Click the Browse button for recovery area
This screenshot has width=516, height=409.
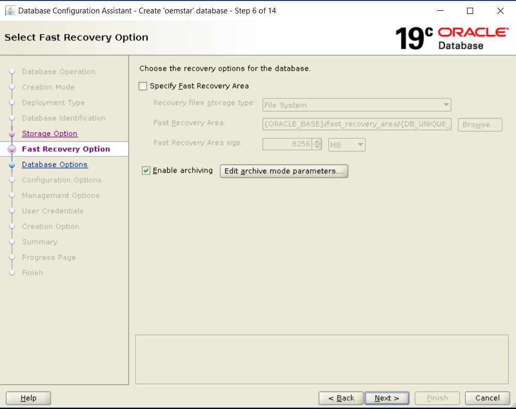(x=479, y=124)
